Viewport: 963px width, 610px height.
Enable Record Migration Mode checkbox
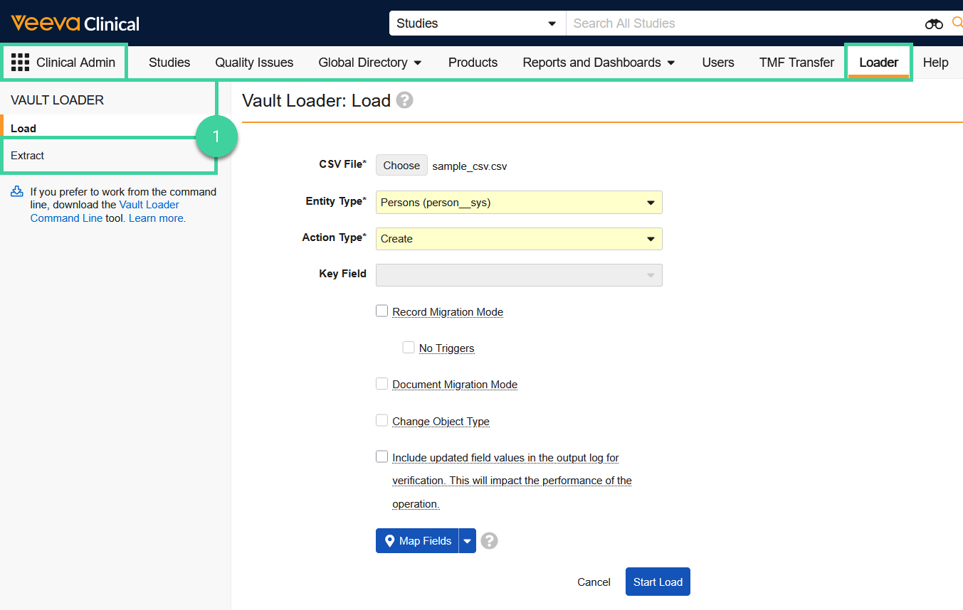[382, 311]
